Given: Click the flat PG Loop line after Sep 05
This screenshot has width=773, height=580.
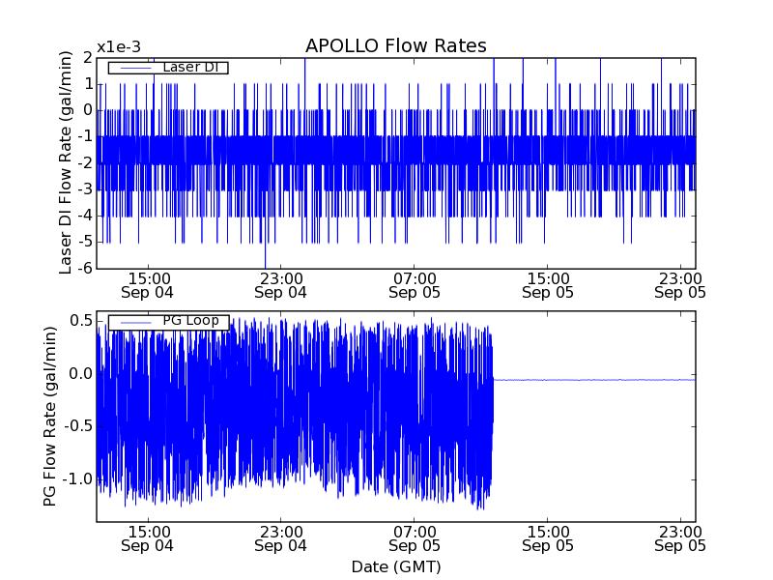Looking at the screenshot, I should [594, 380].
